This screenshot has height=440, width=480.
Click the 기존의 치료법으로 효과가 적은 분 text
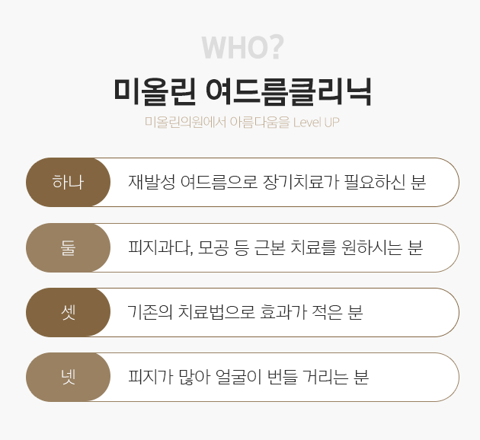[x=245, y=312]
